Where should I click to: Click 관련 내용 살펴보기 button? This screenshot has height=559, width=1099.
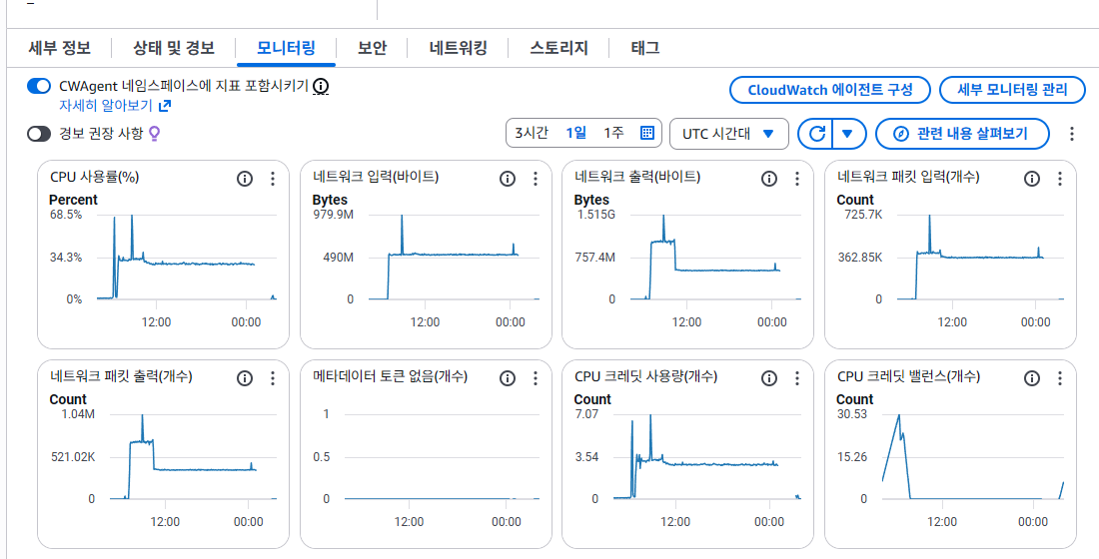[962, 133]
